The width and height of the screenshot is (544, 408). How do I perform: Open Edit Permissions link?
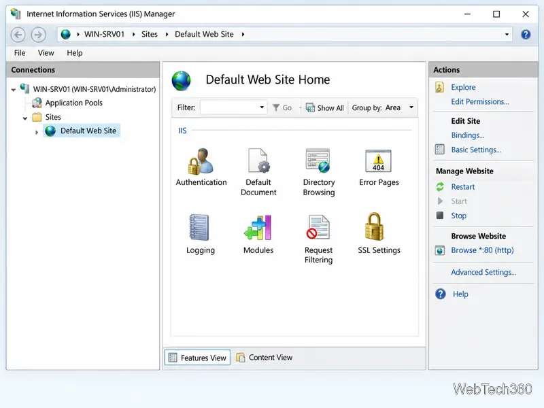coord(480,101)
